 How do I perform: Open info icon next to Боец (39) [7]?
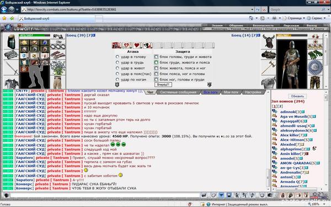click(94, 35)
